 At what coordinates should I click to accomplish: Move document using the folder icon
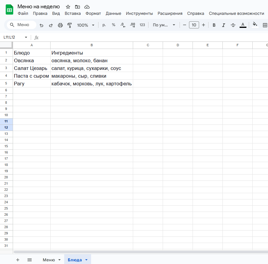78,7
